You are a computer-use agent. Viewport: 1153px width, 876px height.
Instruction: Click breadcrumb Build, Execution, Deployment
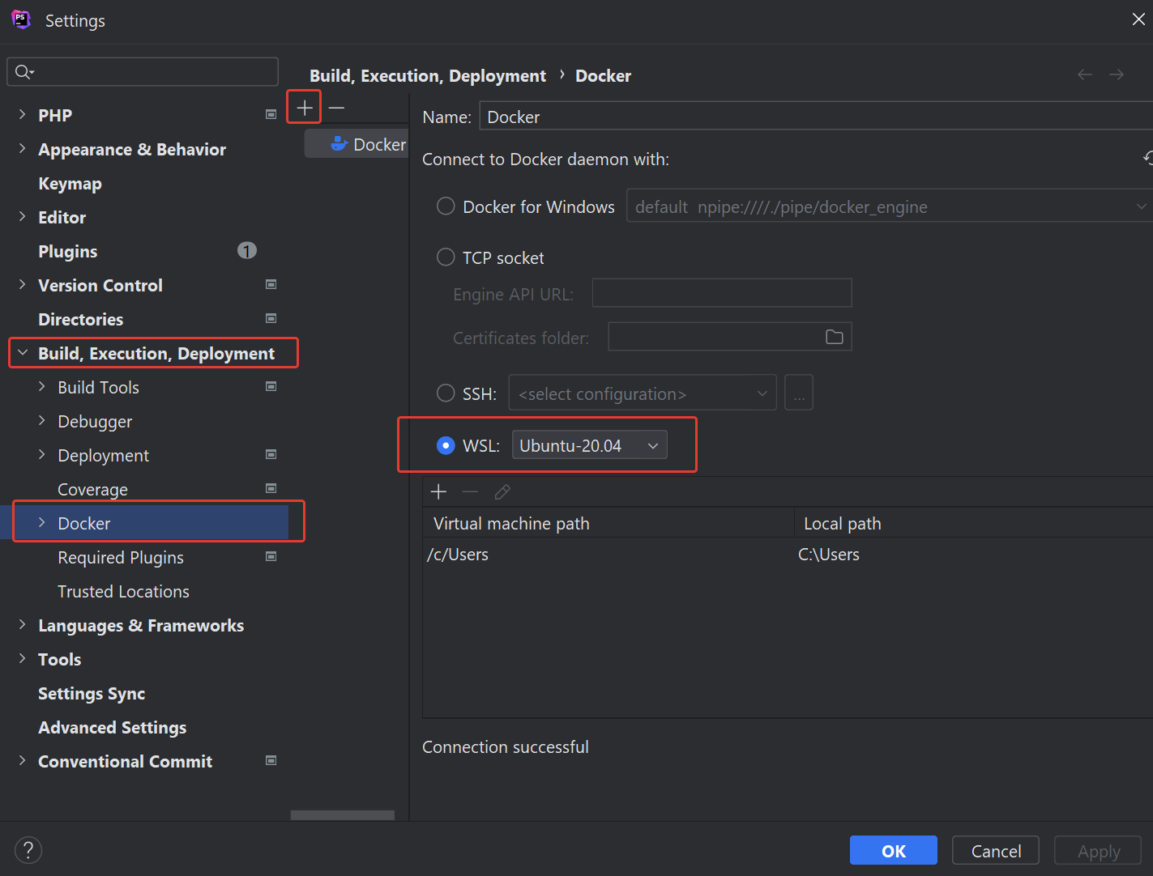click(x=428, y=75)
